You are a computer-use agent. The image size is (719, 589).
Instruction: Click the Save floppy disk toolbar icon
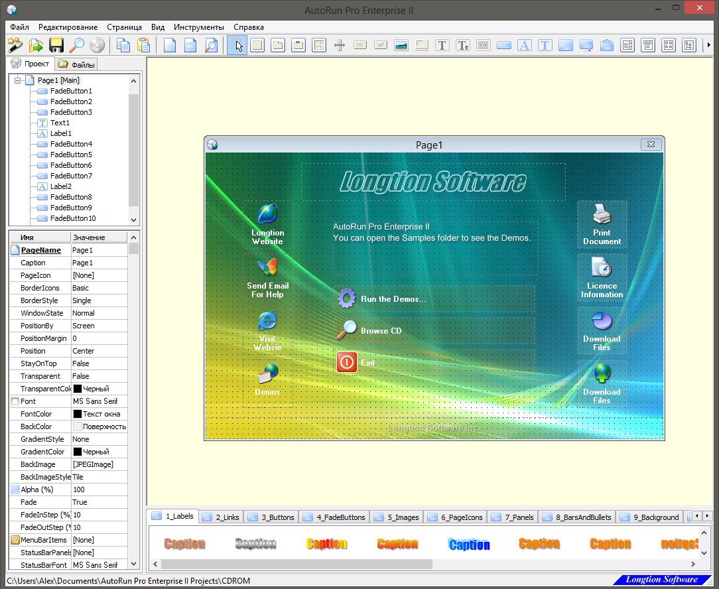56,45
